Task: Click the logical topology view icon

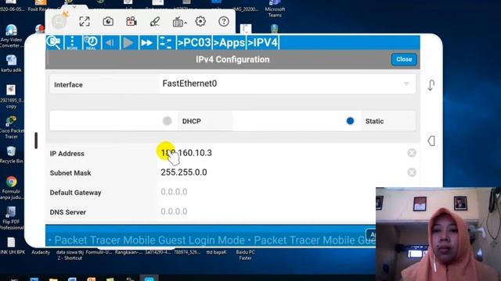Action: pyautogui.click(x=166, y=43)
